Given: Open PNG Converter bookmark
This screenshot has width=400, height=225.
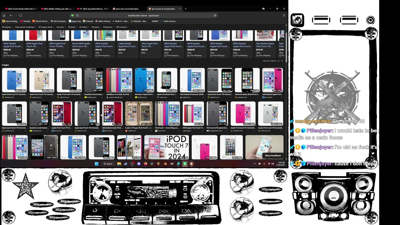Looking at the screenshot, I should point(58,21).
